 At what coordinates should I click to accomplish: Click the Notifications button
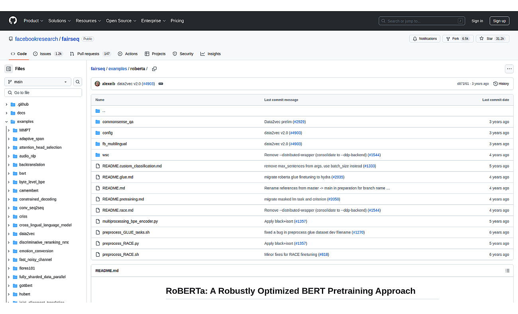425,39
